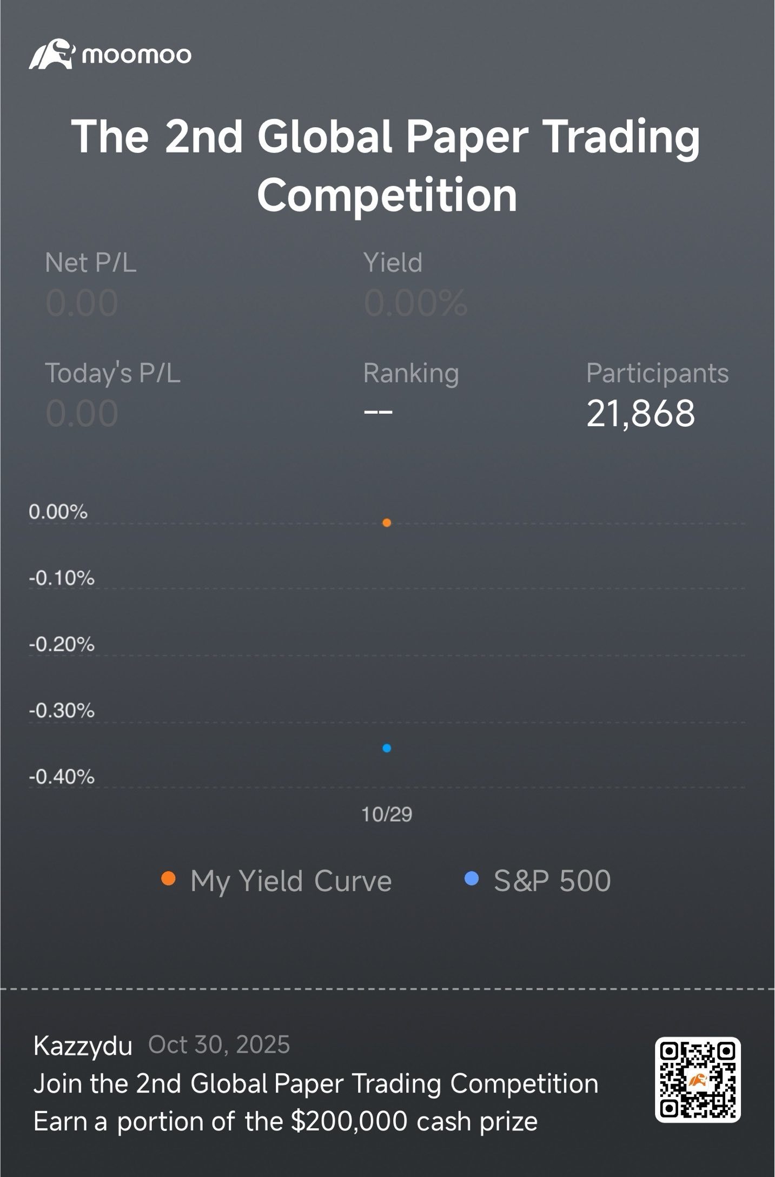Click the Ranking value dashes

point(378,413)
